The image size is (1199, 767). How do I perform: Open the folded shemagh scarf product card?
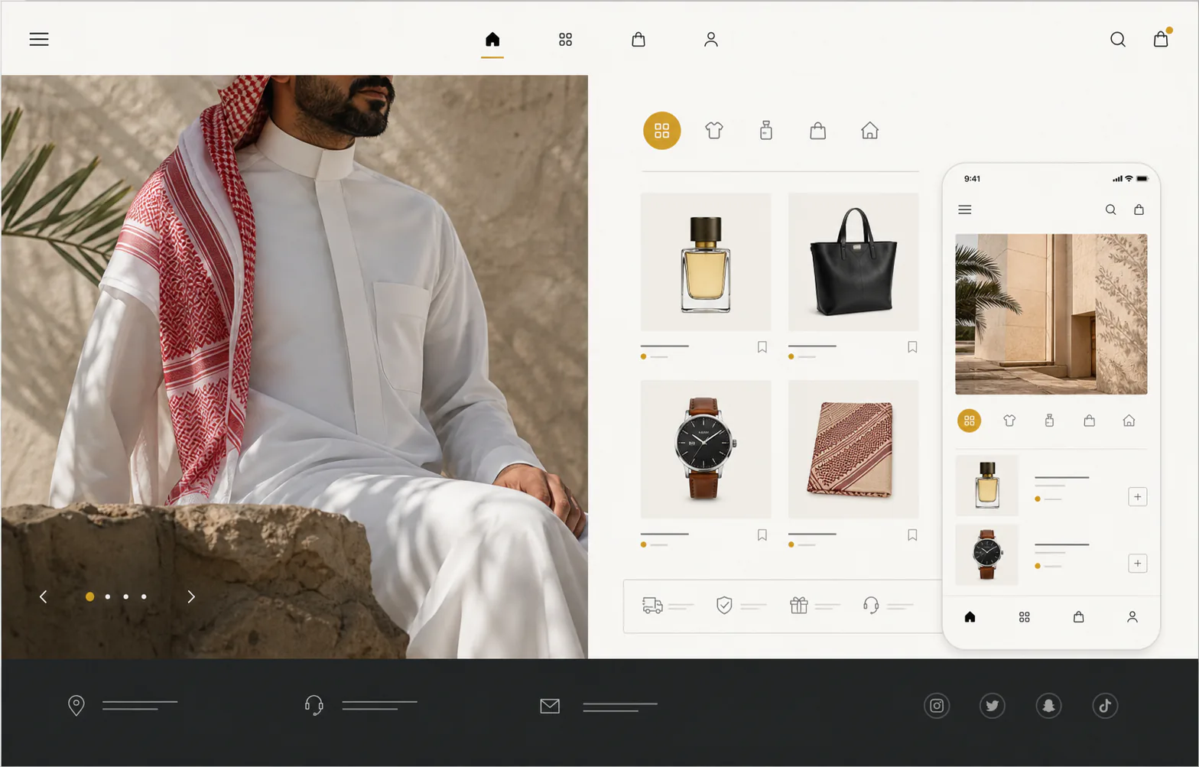pos(853,449)
